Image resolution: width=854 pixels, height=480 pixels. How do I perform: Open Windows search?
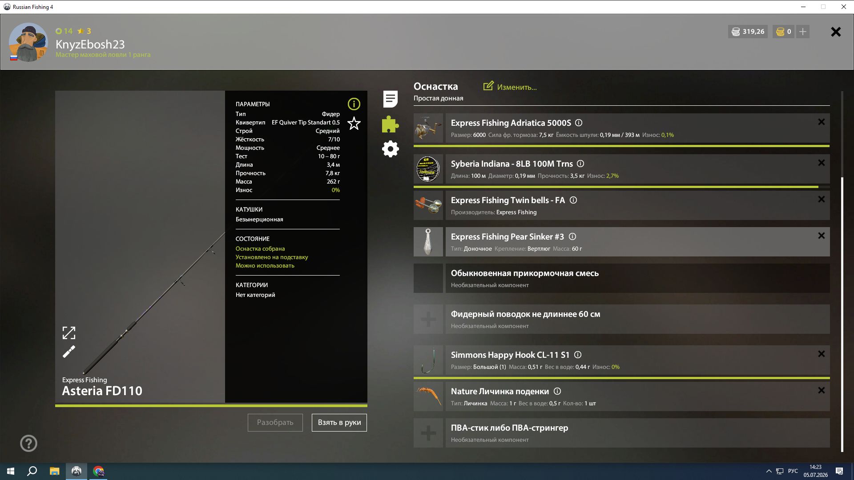point(32,471)
